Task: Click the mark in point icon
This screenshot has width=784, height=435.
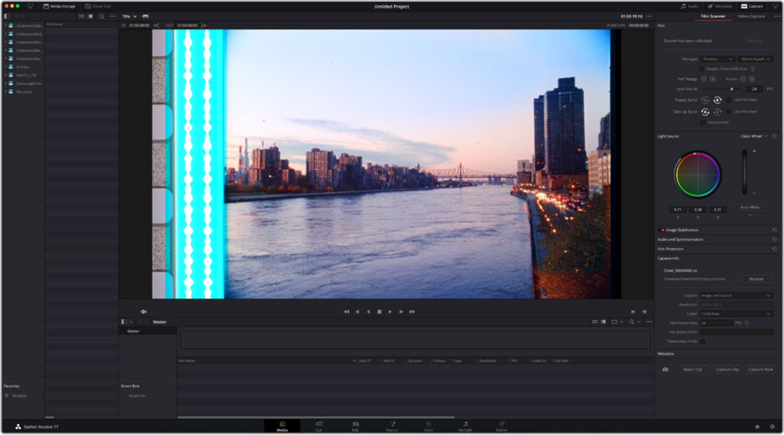Action: point(156,25)
